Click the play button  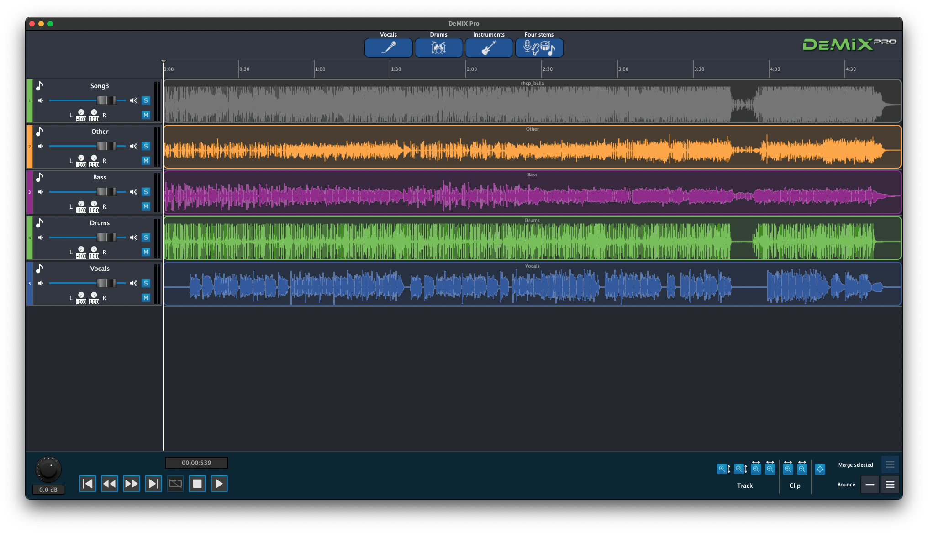tap(219, 484)
